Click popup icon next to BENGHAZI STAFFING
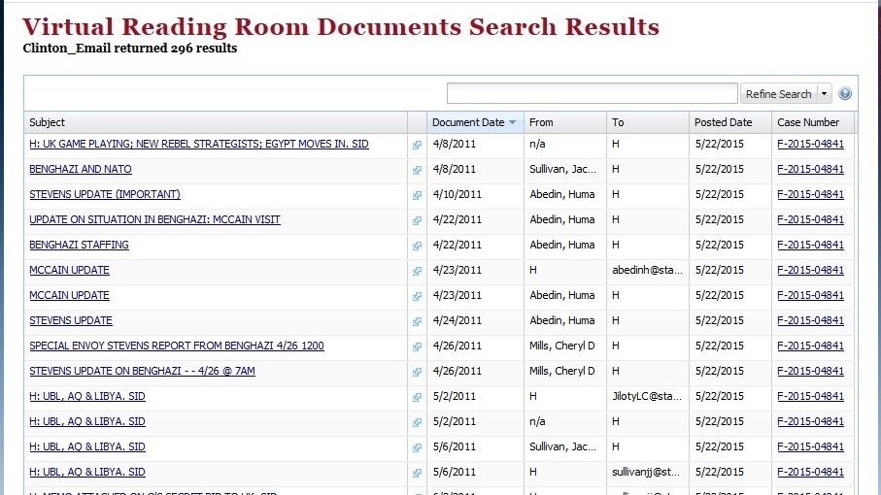The height and width of the screenshot is (495, 881). (417, 246)
